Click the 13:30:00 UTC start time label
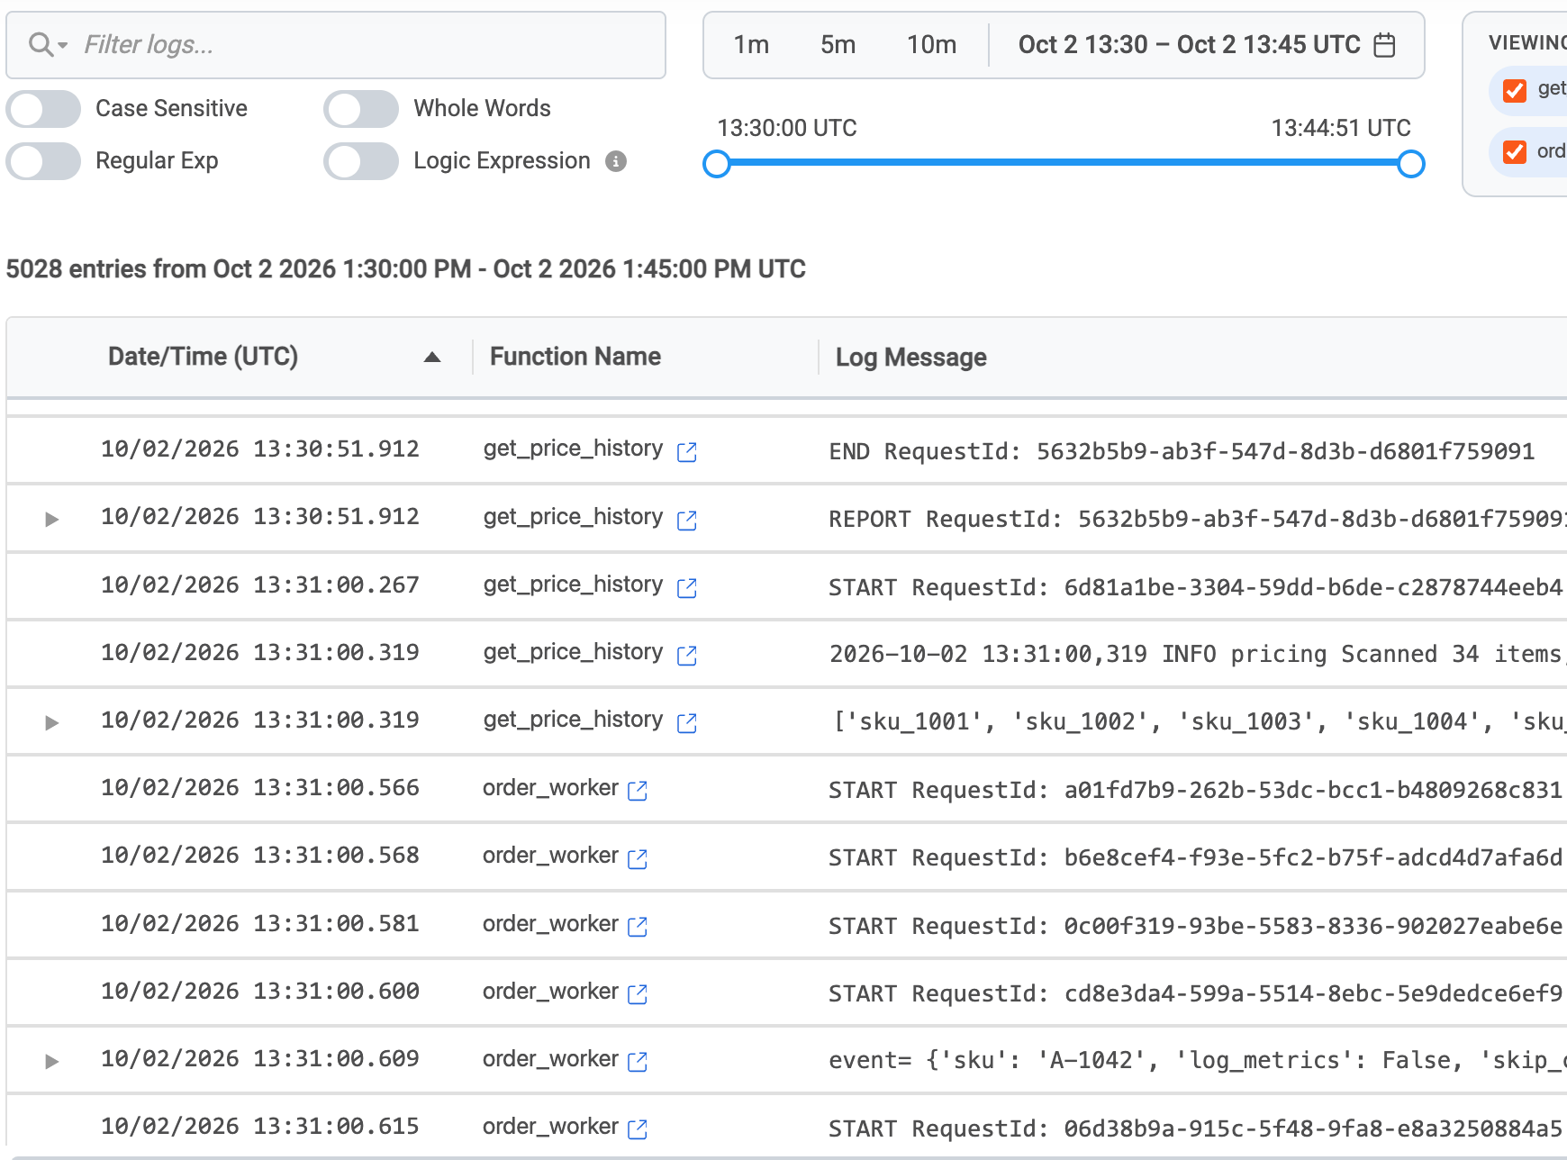1567x1160 pixels. 787,128
